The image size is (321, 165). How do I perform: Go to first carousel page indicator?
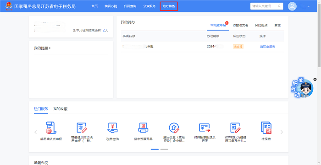point(155,149)
